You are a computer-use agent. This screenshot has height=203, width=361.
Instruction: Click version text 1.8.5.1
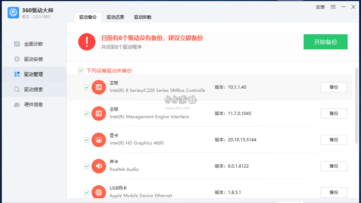pyautogui.click(x=234, y=192)
